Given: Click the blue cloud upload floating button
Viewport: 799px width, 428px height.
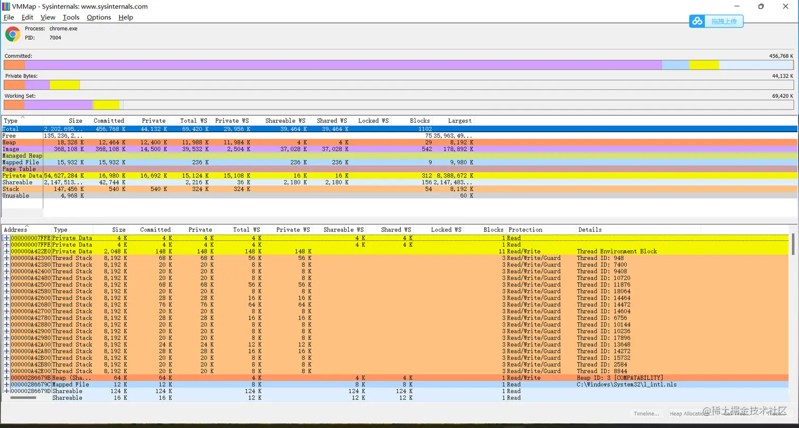Looking at the screenshot, I should coord(716,21).
